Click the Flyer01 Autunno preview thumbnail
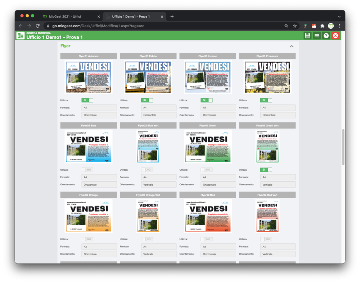The width and height of the screenshot is (360, 283). click(x=89, y=77)
